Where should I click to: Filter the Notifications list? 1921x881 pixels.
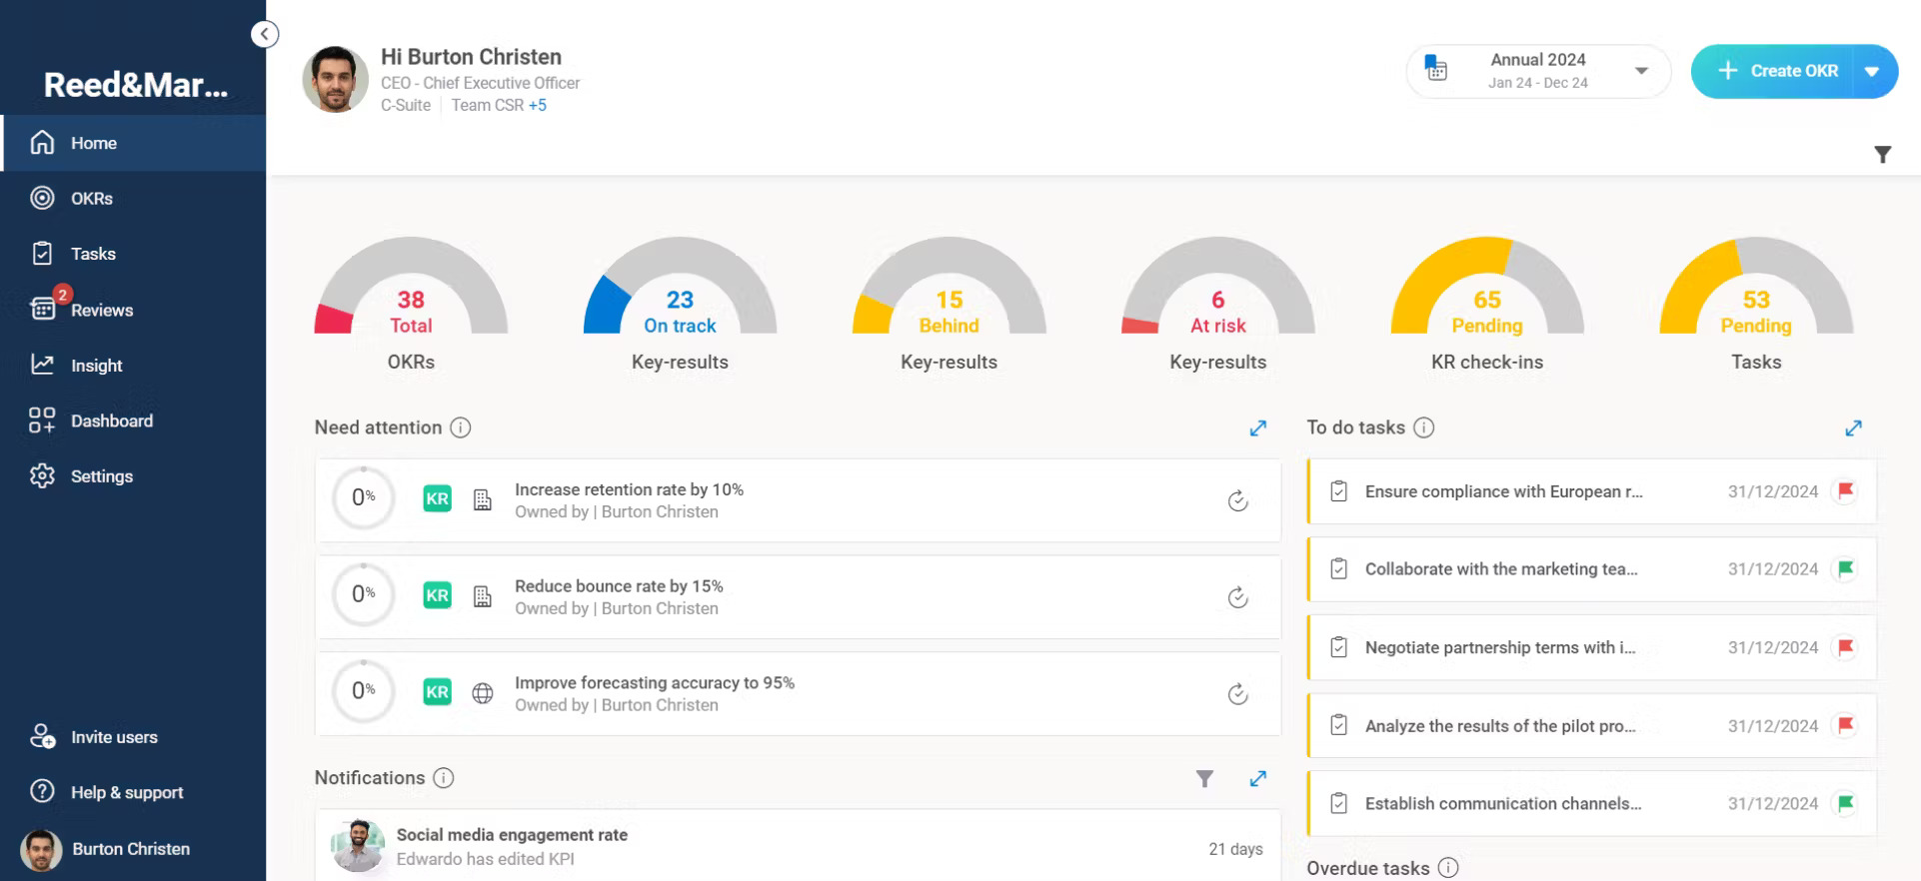pos(1204,779)
